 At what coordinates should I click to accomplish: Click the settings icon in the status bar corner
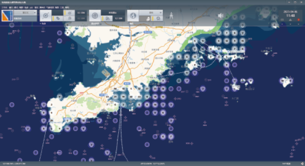point(302,164)
